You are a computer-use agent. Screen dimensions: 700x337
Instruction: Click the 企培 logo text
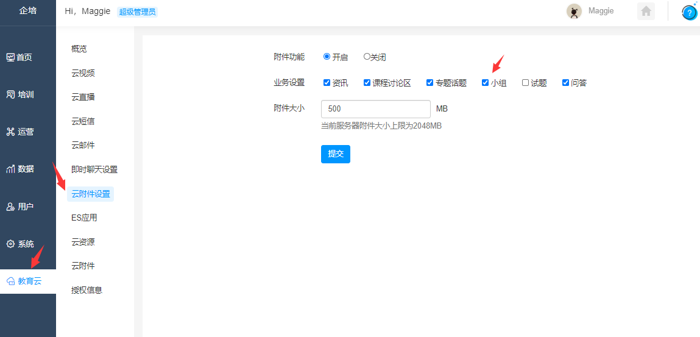tap(27, 11)
